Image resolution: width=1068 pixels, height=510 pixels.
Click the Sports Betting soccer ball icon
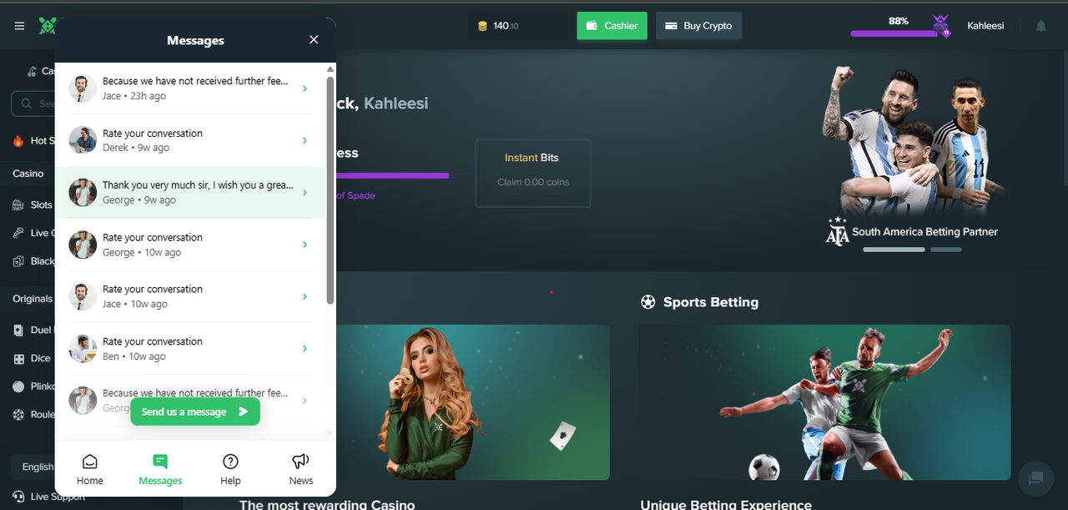click(x=647, y=302)
